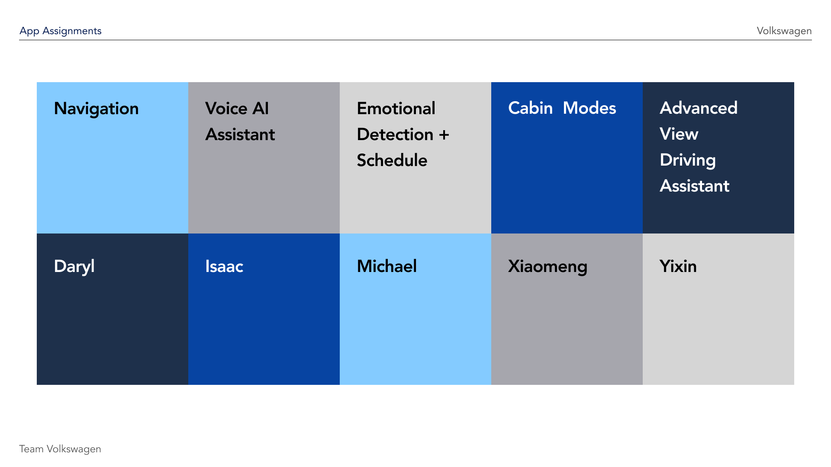Image resolution: width=831 pixels, height=467 pixels.
Task: Click the horizontal divider line below the header
Action: click(415, 40)
